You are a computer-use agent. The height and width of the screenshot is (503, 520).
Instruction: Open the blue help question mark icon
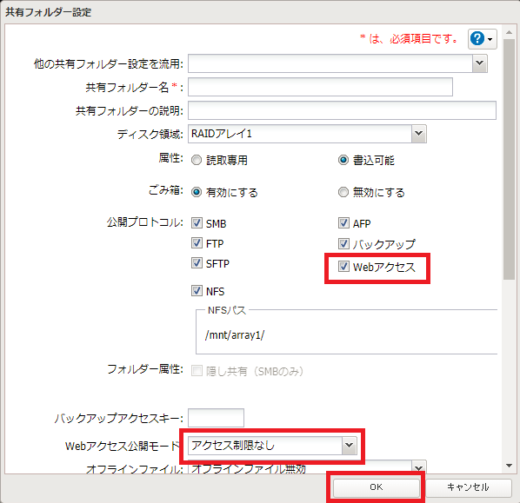[477, 38]
